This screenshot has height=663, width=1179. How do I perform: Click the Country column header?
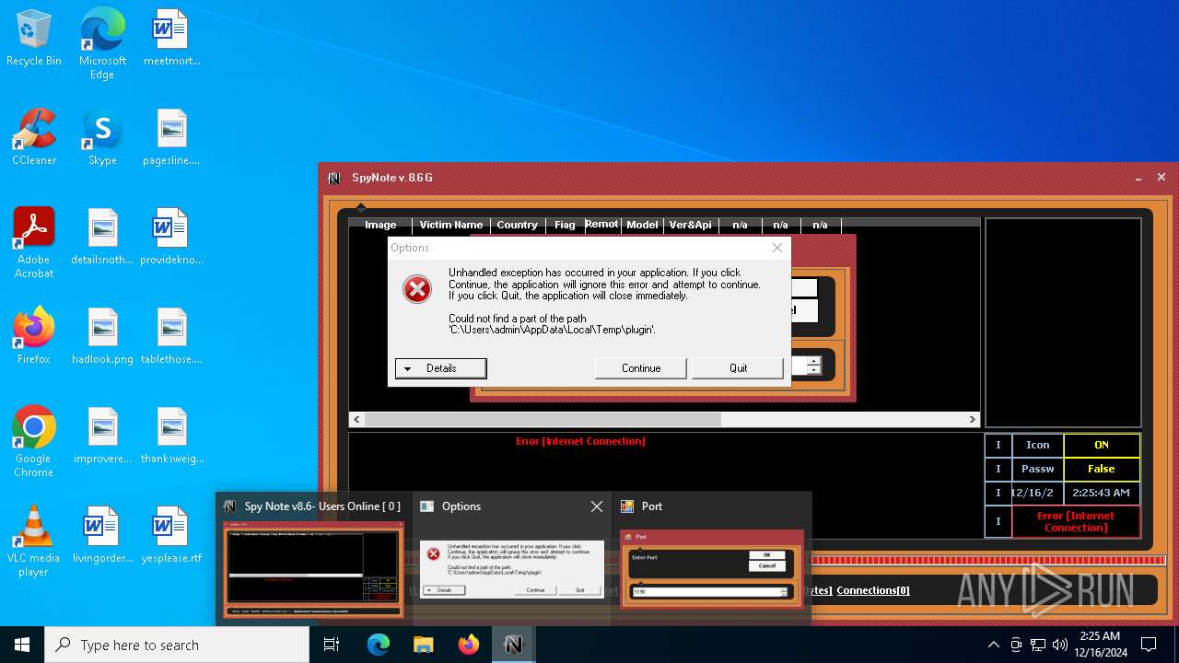coord(517,225)
